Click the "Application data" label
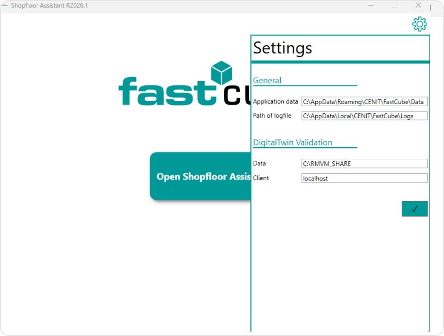The width and height of the screenshot is (444, 336). pos(275,101)
